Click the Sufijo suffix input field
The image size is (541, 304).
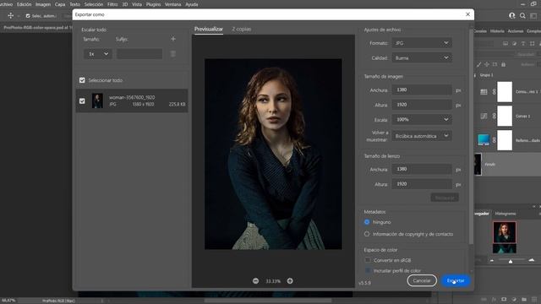click(x=139, y=54)
